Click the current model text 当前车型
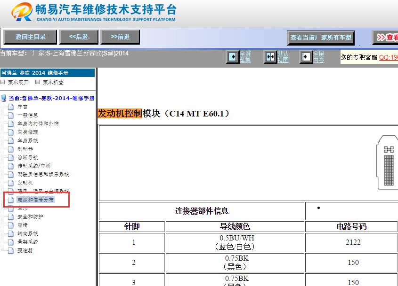The image size is (398, 286). coord(65,54)
